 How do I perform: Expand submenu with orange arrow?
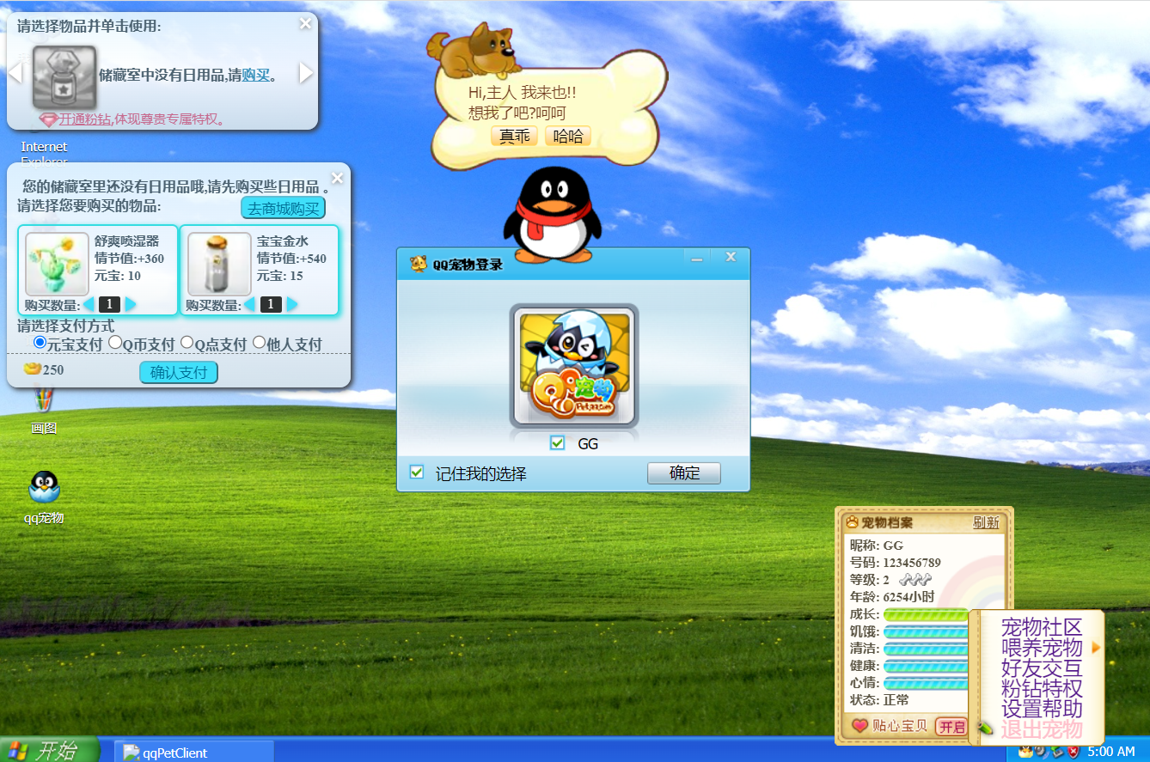pos(1096,647)
